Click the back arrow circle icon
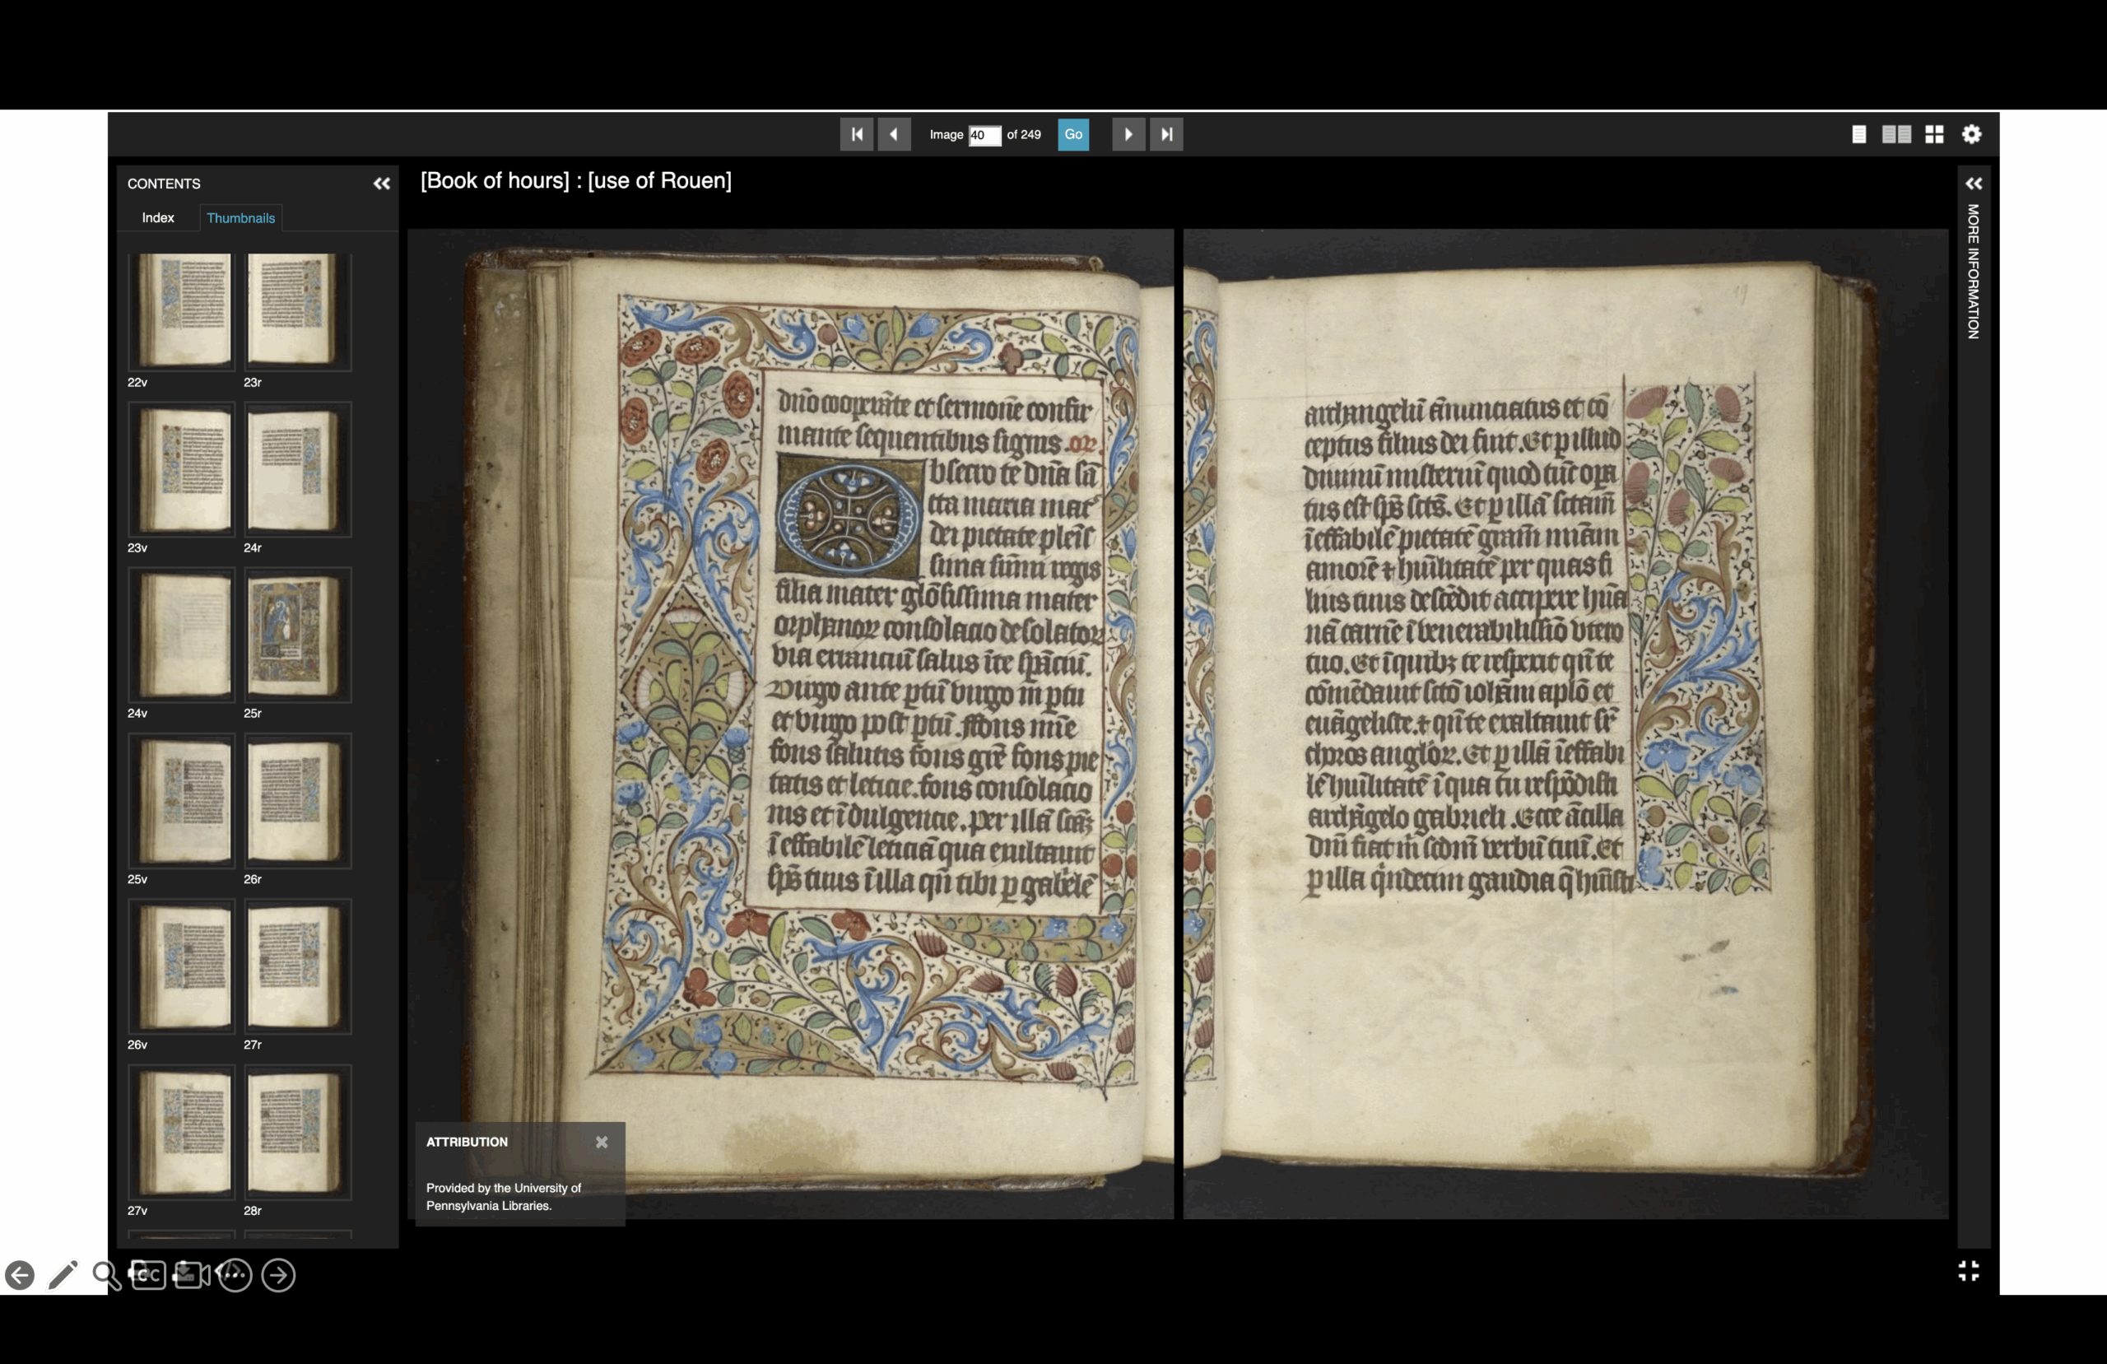 20,1275
